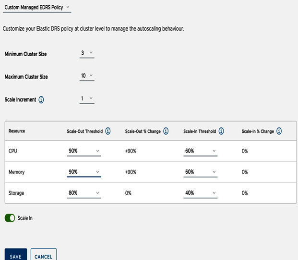Image resolution: width=298 pixels, height=260 pixels.
Task: Click the Scale-Out % Change info icon
Action: [x=166, y=131]
